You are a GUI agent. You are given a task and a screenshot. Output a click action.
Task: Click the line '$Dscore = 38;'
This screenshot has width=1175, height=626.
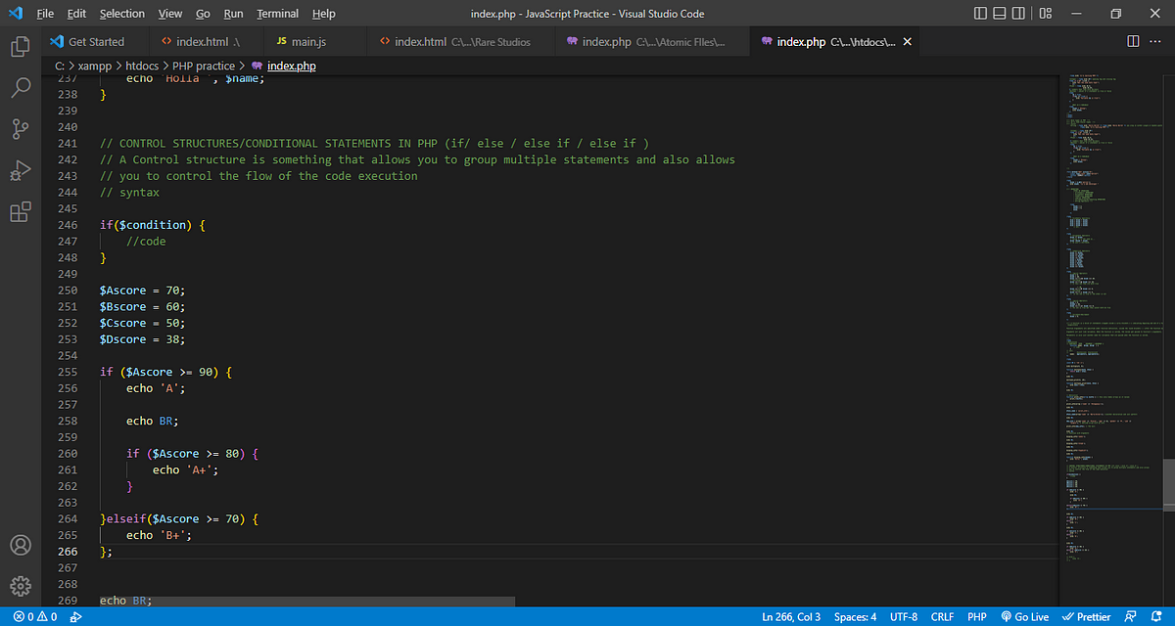pyautogui.click(x=142, y=339)
